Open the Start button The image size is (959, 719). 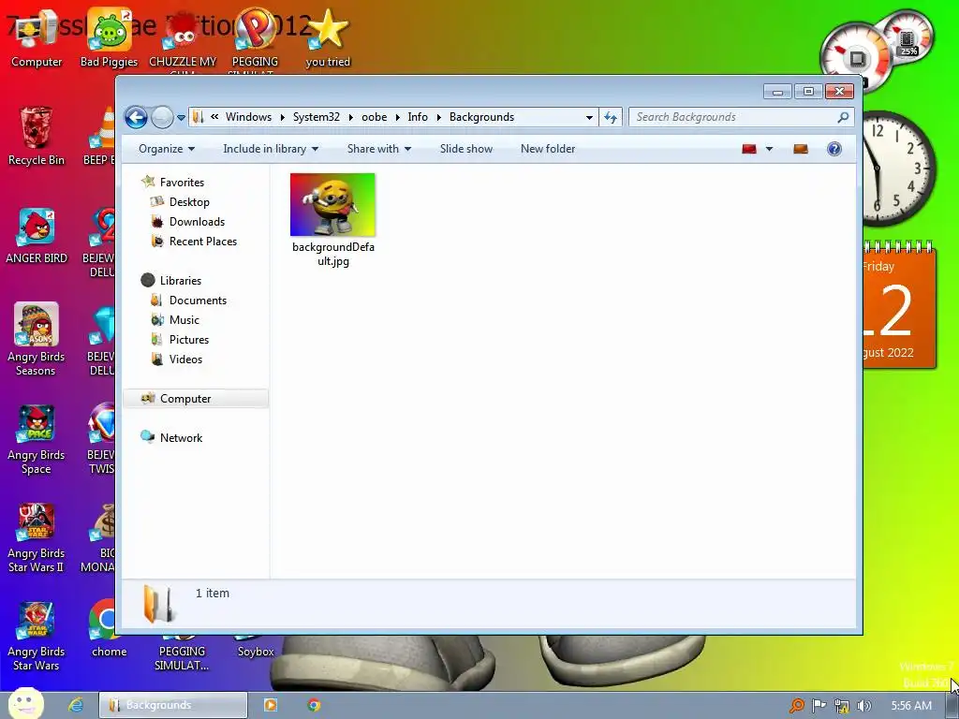click(x=25, y=703)
